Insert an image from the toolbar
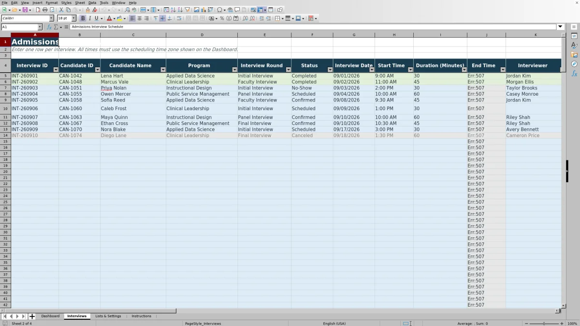The image size is (580, 326). coord(196,10)
